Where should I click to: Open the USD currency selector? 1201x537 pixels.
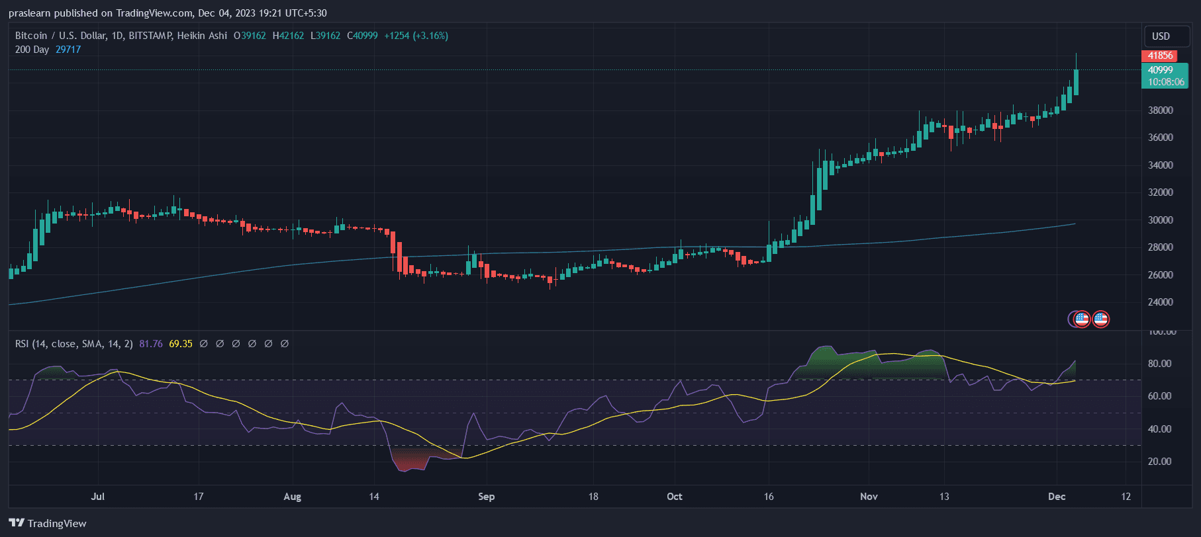coord(1161,36)
